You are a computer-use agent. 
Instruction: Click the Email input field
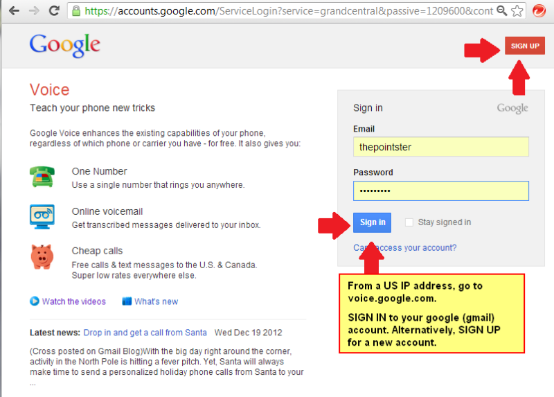point(441,147)
